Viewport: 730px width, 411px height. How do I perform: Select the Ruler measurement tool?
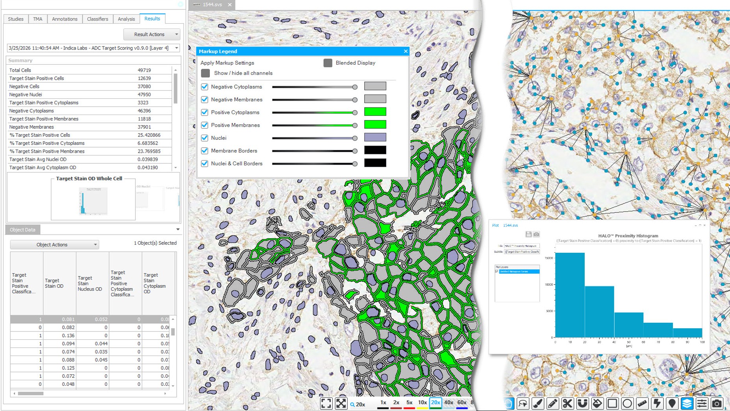(x=642, y=403)
